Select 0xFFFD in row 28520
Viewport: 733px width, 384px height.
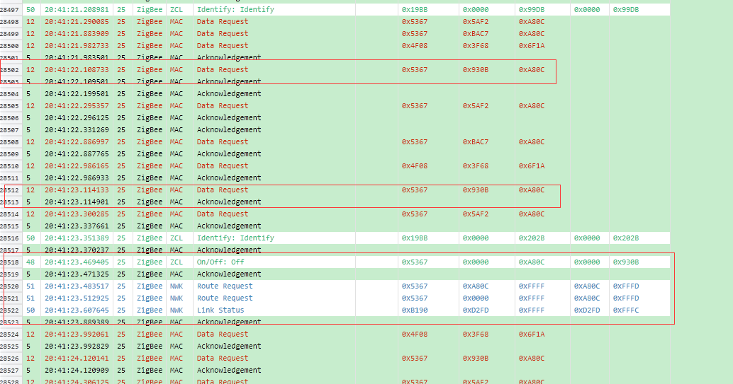coord(626,286)
